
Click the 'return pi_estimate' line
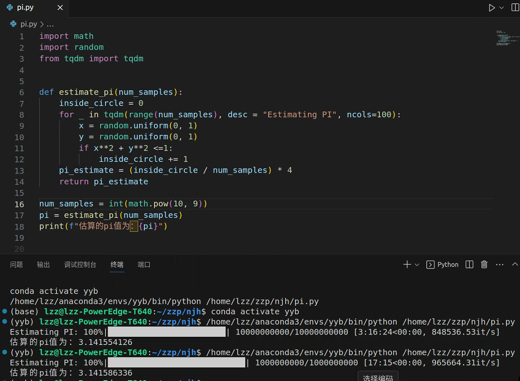tap(104, 182)
